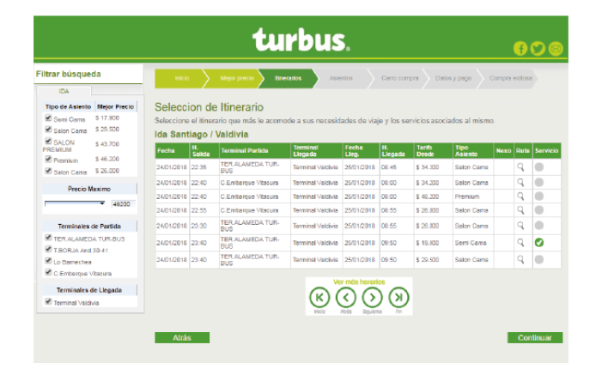
Task: Toggle C.Embarque Vitacura terminal filter
Action: (48, 272)
